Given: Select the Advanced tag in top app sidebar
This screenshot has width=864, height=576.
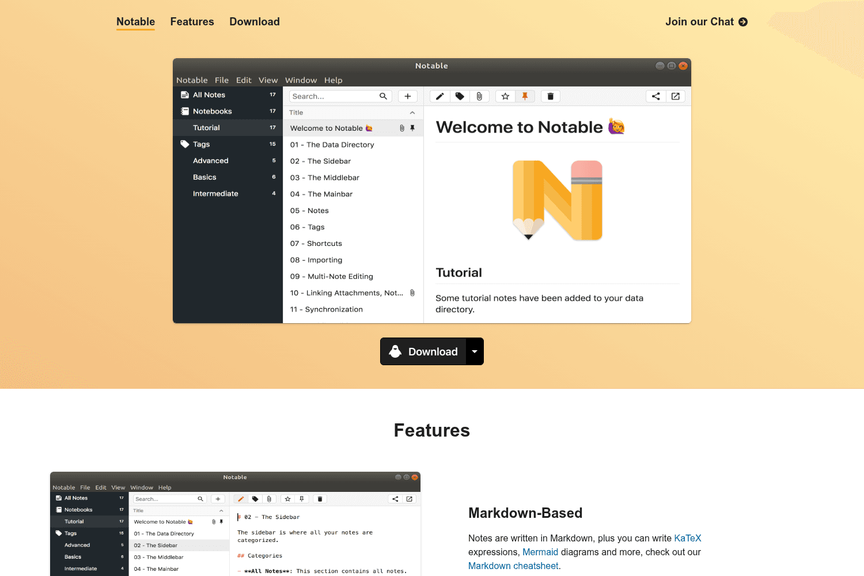Looking at the screenshot, I should coord(228,161).
